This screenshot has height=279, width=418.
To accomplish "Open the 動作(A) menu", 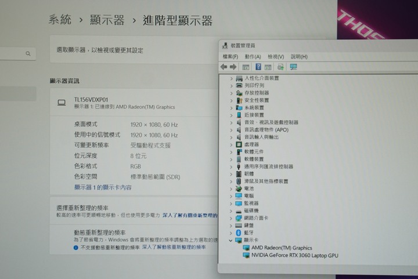I will point(253,56).
